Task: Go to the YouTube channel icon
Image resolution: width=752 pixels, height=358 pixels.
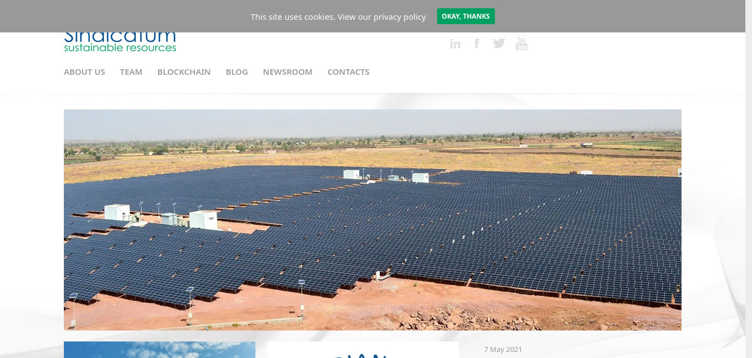Action: 521,43
